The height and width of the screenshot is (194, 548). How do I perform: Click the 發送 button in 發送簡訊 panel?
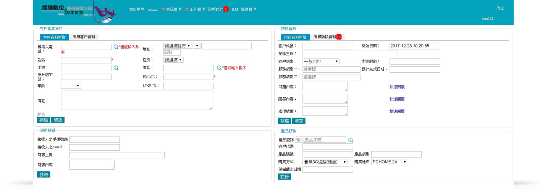point(44,174)
